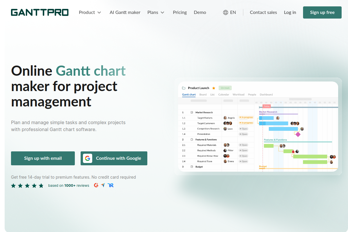Click Angela's avatar in assignee column

pos(225,118)
